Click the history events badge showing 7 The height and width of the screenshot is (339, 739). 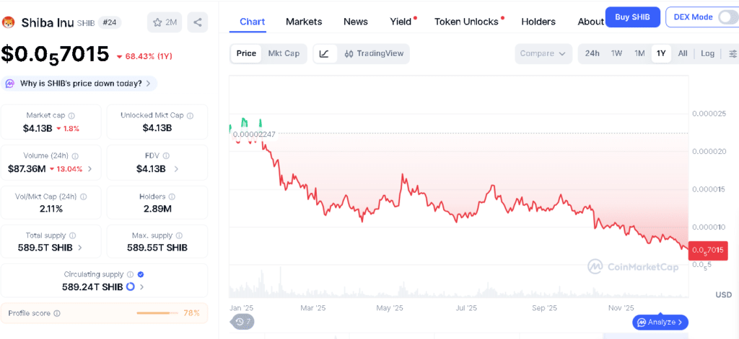click(242, 322)
